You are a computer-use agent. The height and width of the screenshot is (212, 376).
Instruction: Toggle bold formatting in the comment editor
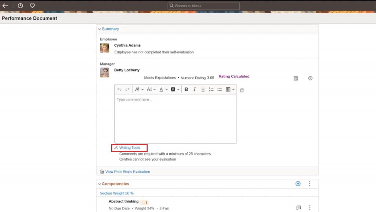[186, 89]
